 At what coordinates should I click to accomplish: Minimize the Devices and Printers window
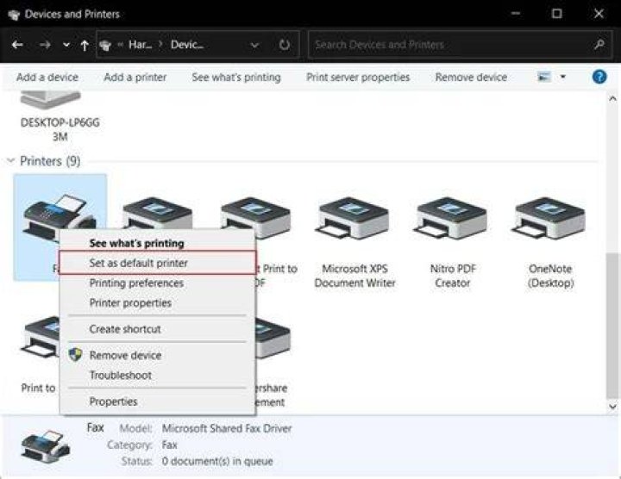tap(515, 14)
